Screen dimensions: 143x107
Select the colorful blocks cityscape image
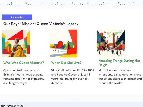[64, 44]
